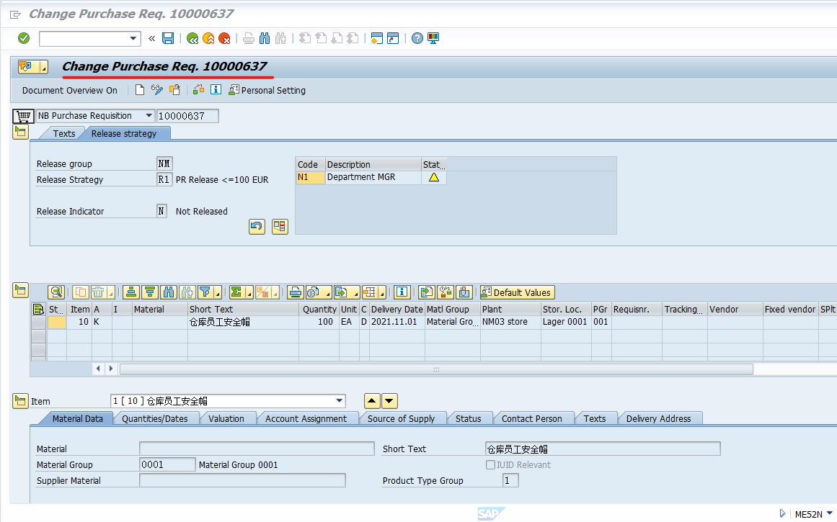
Task: Click the Personal Setting icon
Action: pos(234,90)
